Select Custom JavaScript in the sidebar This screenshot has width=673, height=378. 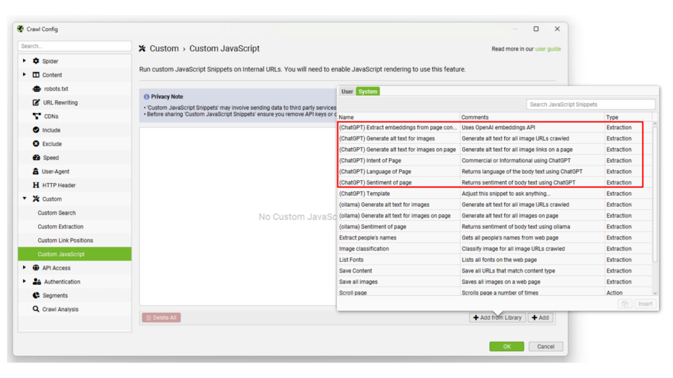(75, 254)
